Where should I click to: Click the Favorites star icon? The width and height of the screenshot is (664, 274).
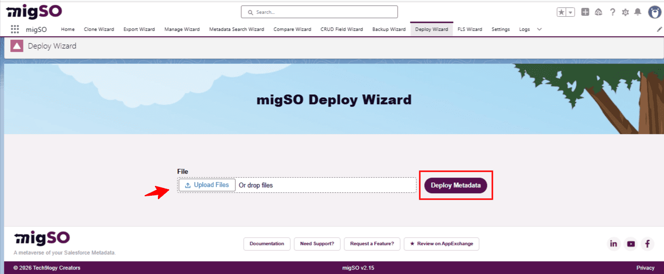tap(562, 12)
